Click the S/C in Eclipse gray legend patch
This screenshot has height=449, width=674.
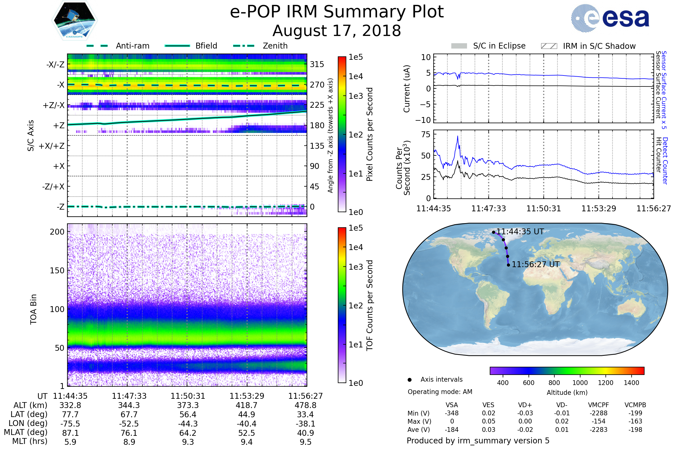click(459, 46)
